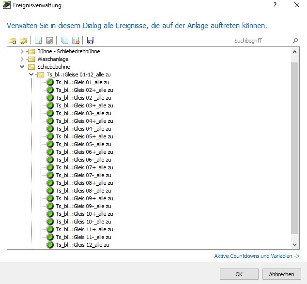Image resolution: width=307 pixels, height=284 pixels.
Task: Click the OK button
Action: [x=239, y=274]
